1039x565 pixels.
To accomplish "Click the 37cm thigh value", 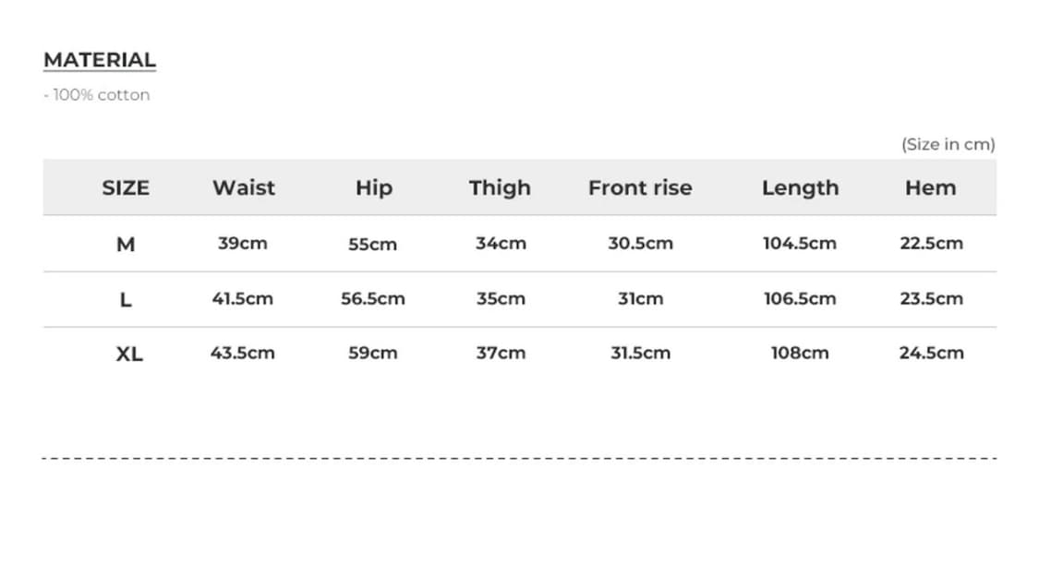I will click(501, 354).
